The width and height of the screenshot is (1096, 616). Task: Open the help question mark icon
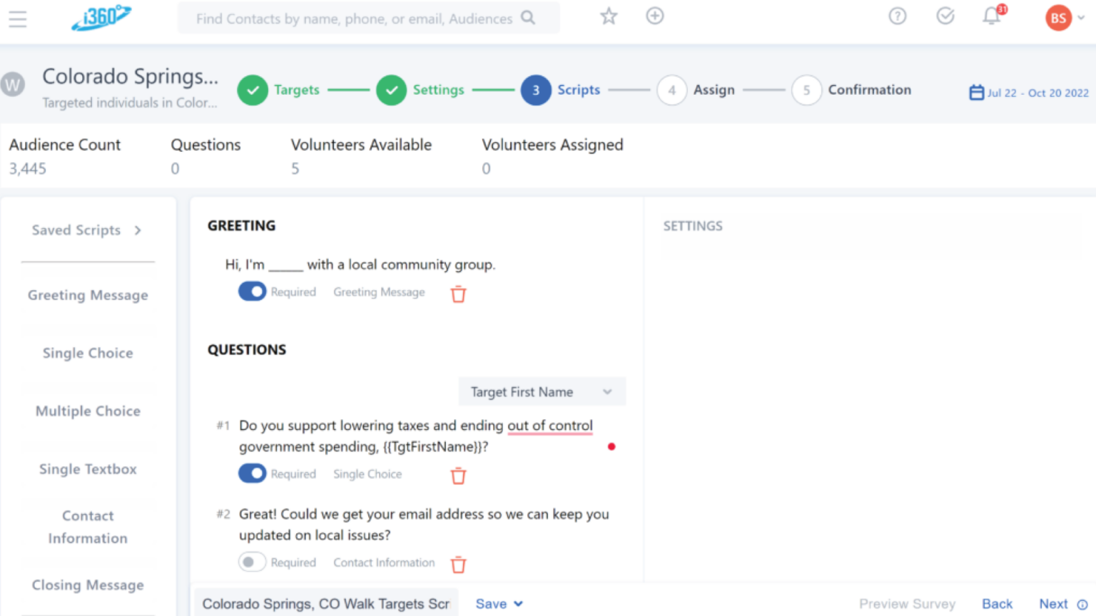pos(897,16)
